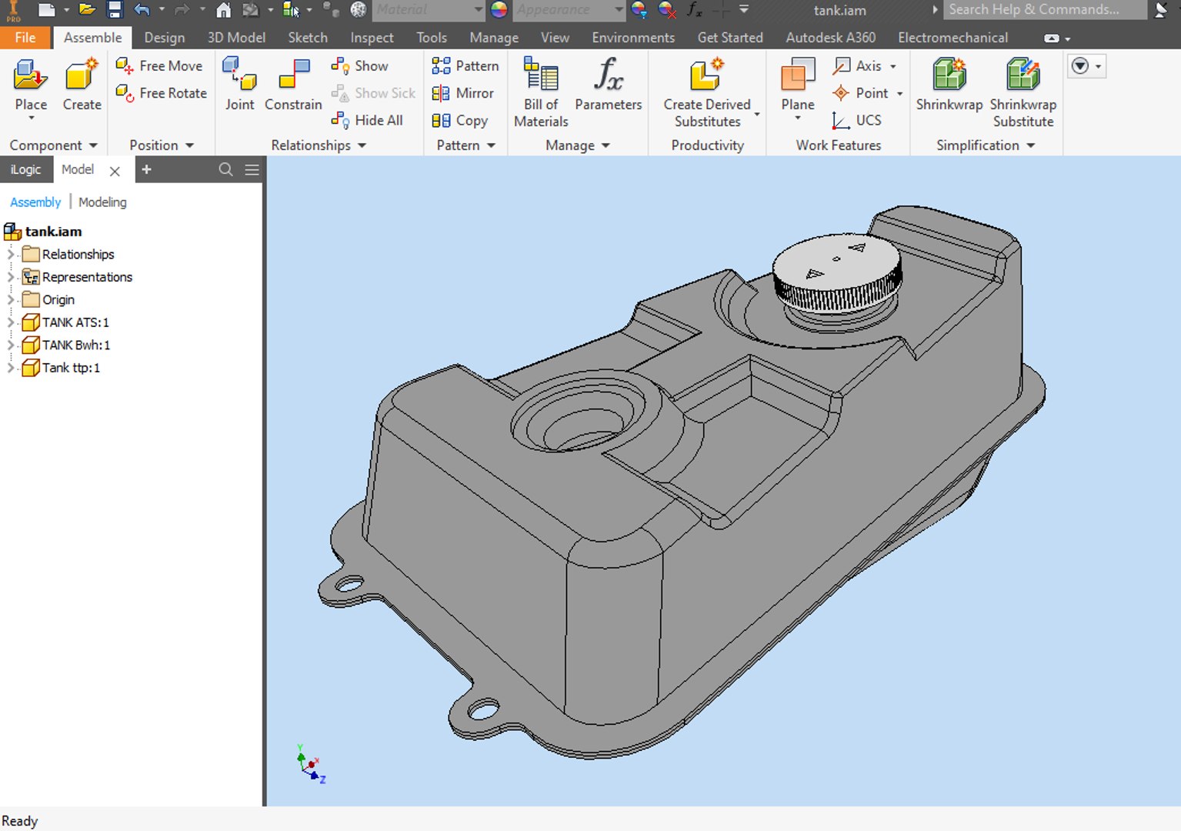Expand the Relationships folder
1181x831 pixels.
[x=11, y=254]
